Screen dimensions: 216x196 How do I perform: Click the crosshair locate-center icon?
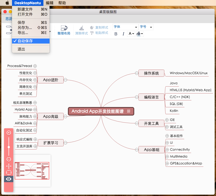9,172
